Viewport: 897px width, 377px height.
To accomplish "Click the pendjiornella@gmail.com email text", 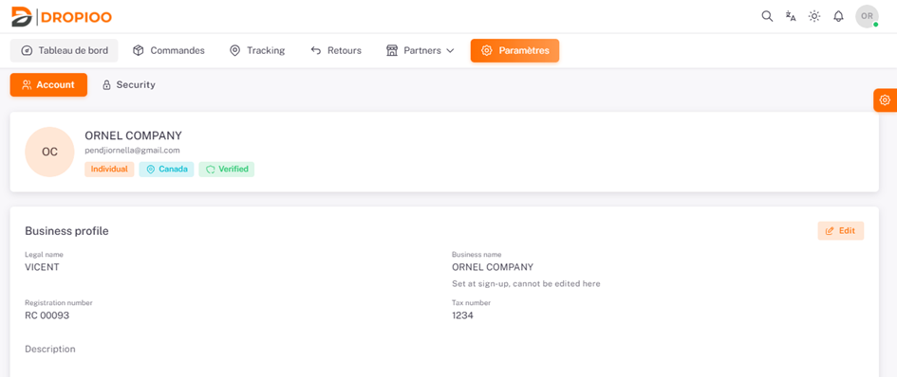I will (132, 151).
